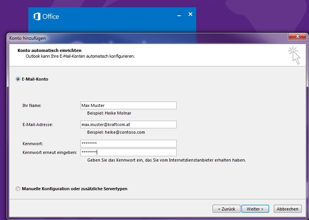Viewport: 309px width, 220px height.
Task: Cancel setup with the Abbrechen button
Action: pyautogui.click(x=288, y=209)
